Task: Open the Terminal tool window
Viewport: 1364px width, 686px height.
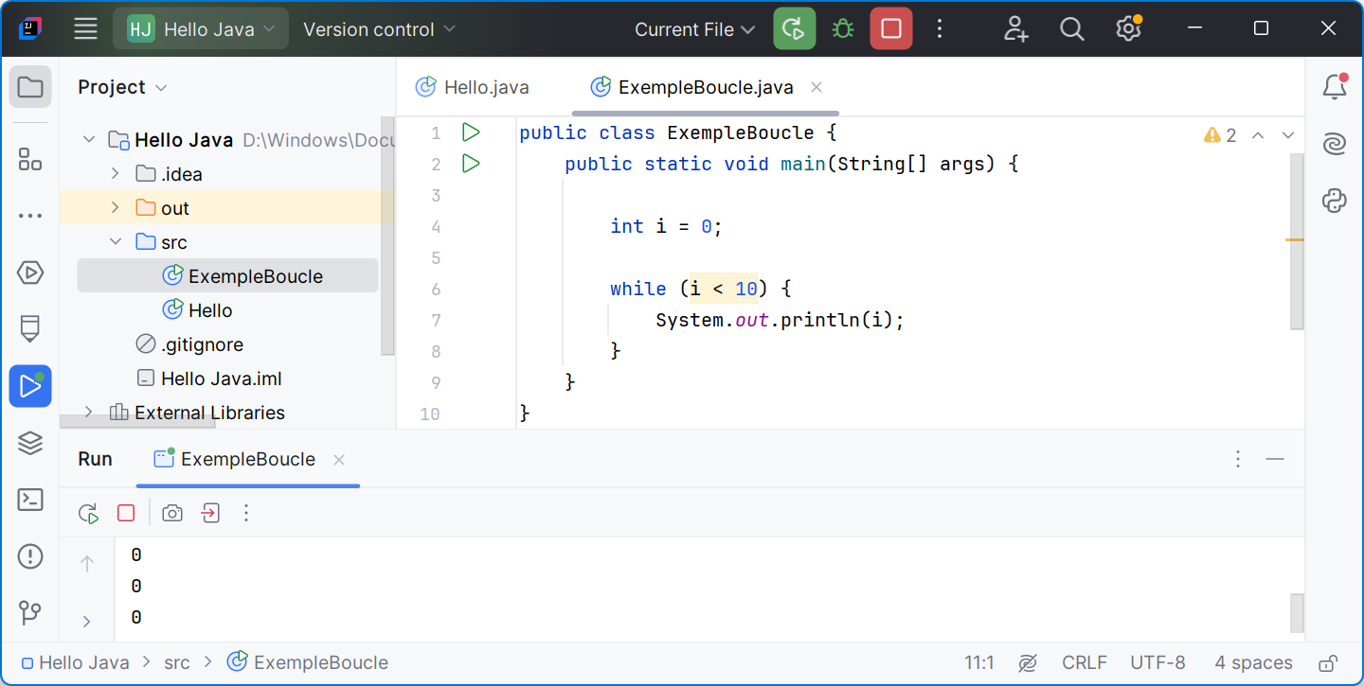Action: point(30,500)
